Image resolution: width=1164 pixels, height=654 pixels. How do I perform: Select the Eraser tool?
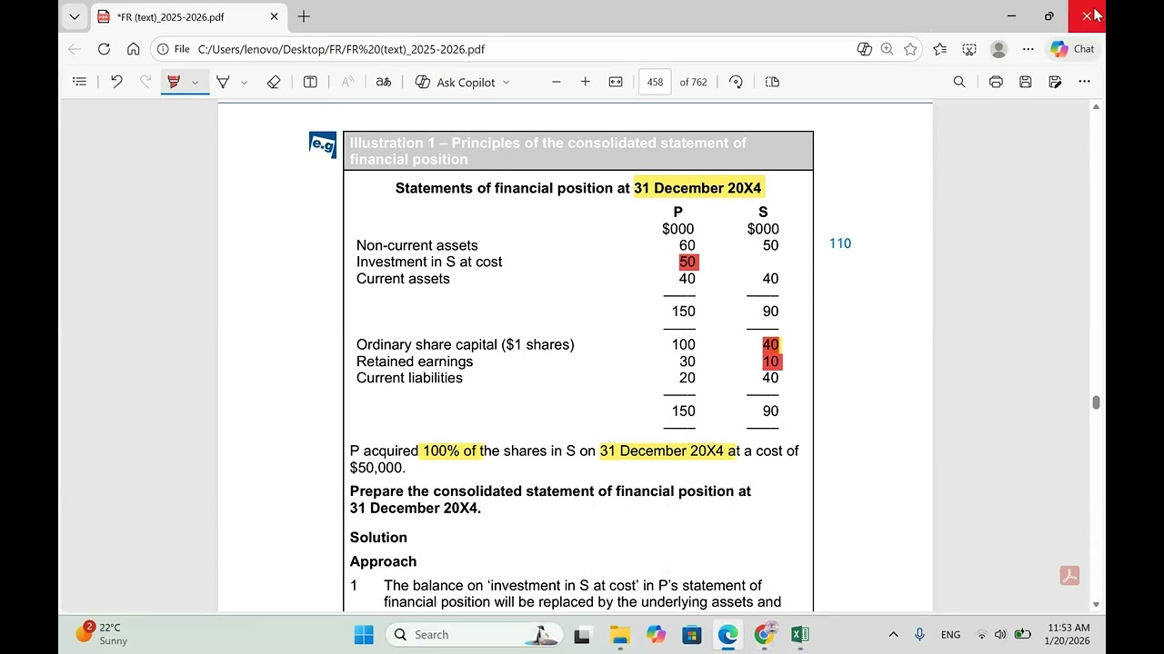274,82
